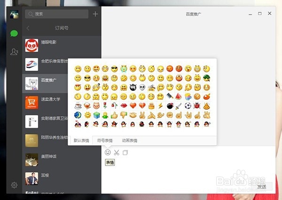Insert the white skull emoji
The image size is (282, 200).
tap(142, 88)
